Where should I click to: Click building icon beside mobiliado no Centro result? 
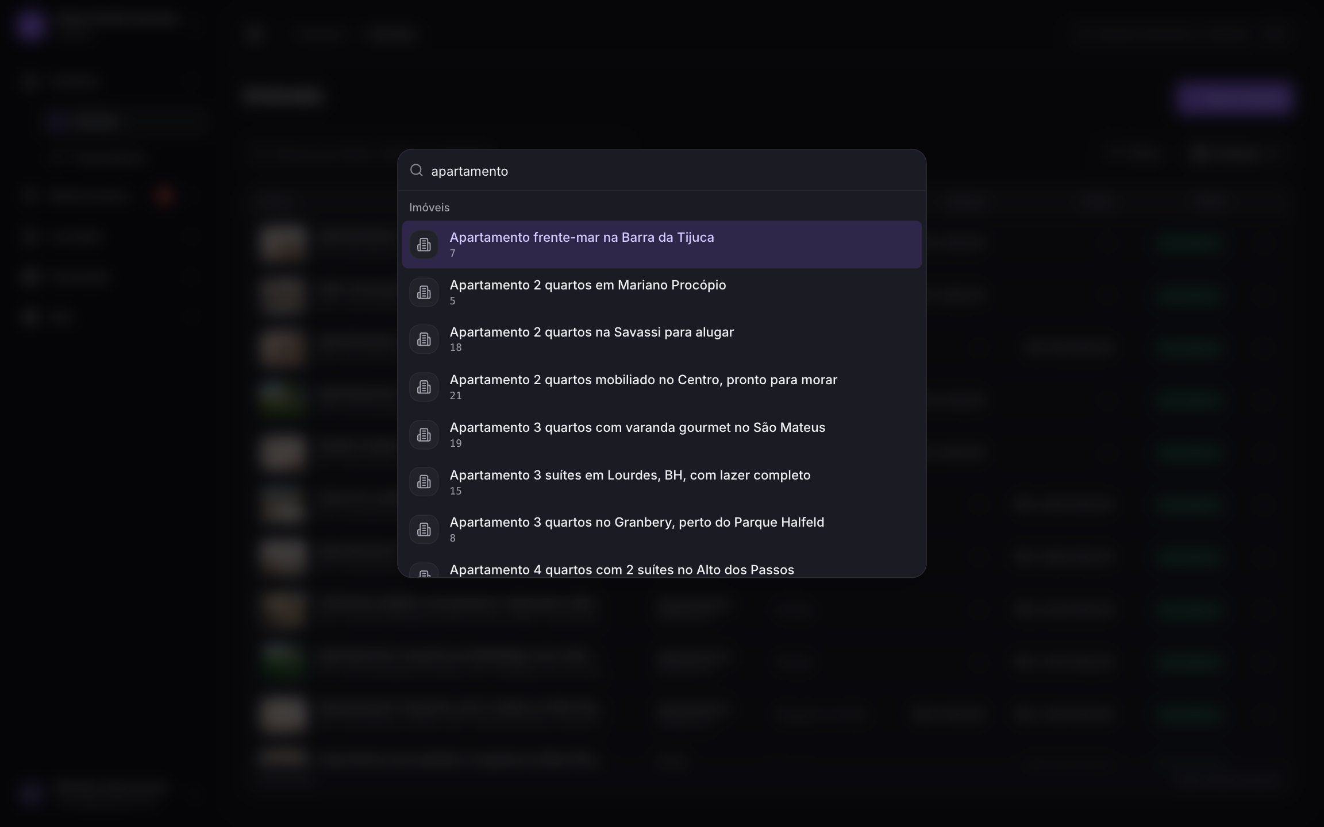(424, 387)
